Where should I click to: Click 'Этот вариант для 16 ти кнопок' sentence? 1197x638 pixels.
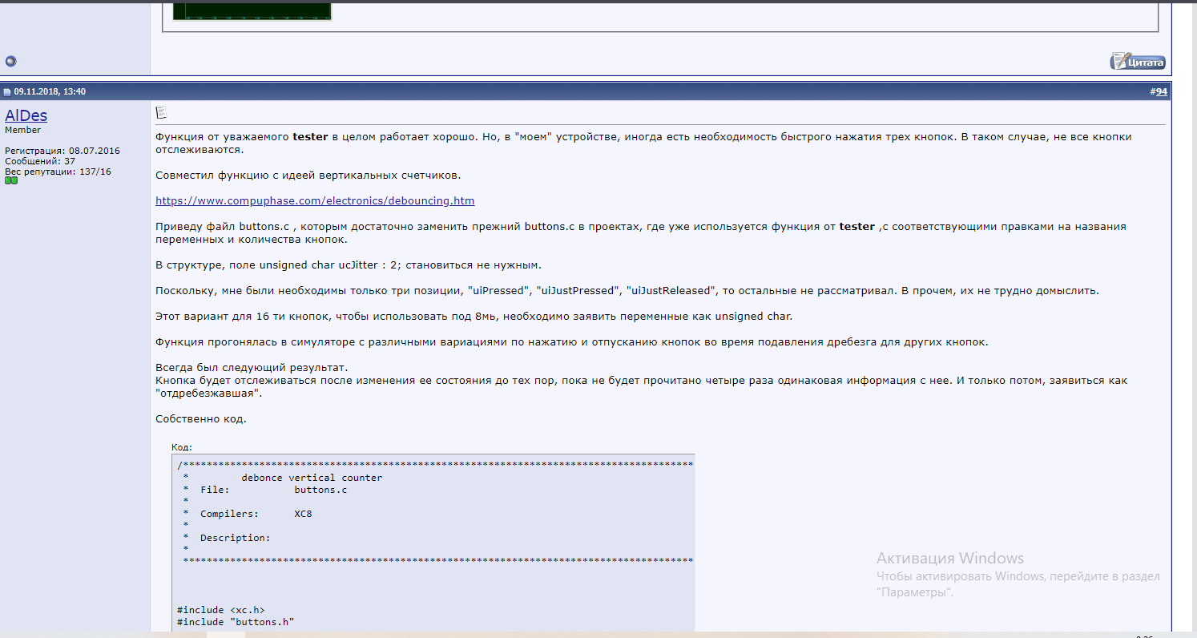coord(474,316)
